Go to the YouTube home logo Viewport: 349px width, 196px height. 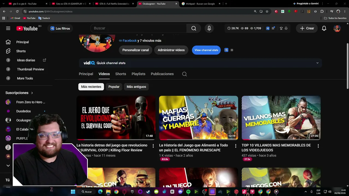coord(27,28)
